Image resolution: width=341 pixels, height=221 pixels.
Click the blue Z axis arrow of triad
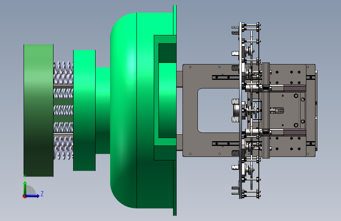33,196
